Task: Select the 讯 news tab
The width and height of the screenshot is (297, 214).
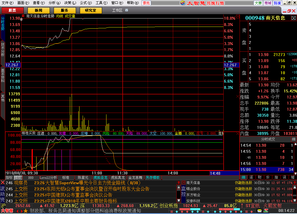Action: [x=285, y=177]
